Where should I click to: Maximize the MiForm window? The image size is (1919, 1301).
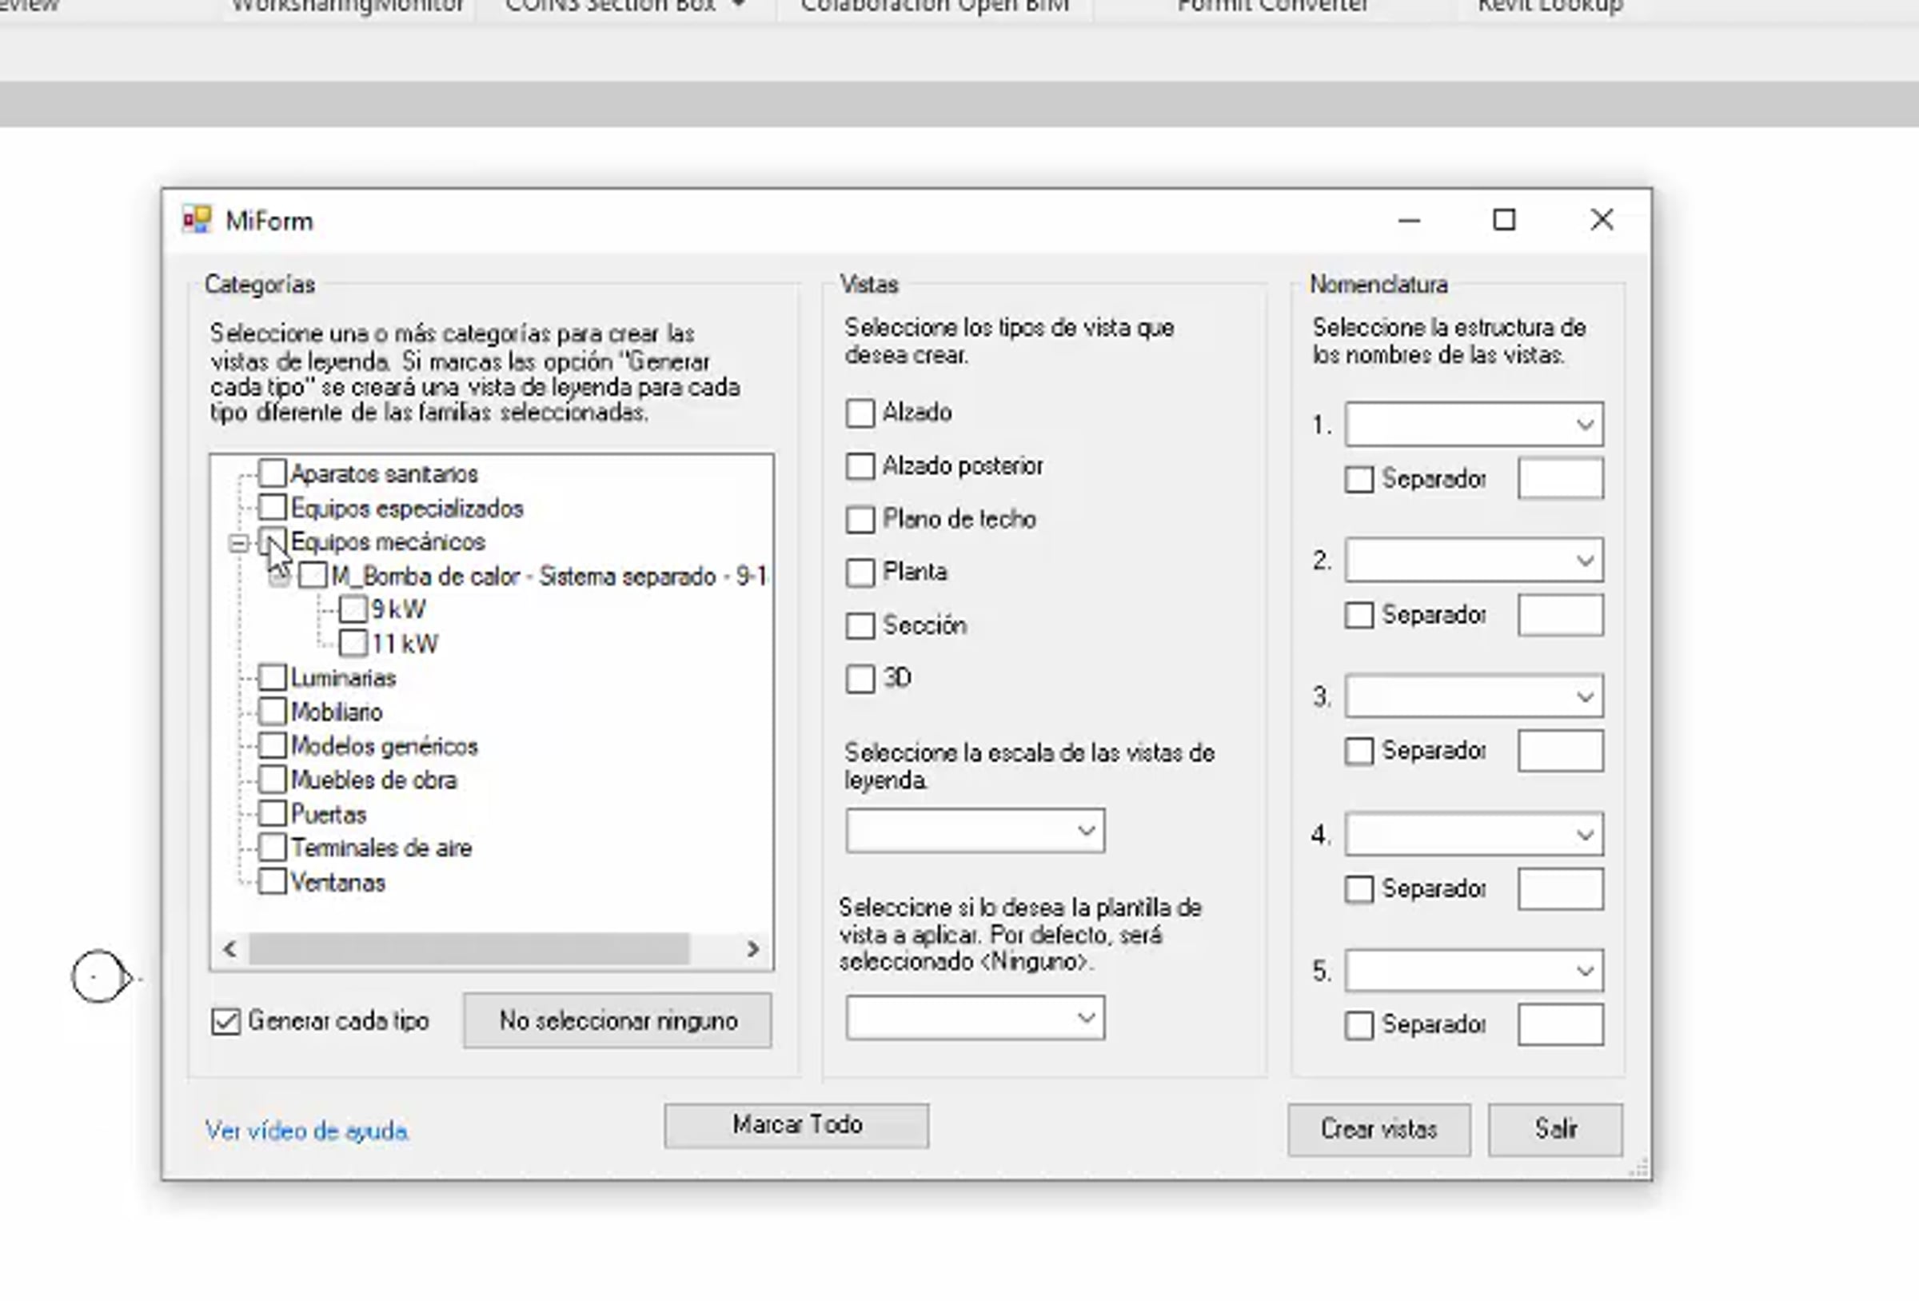[x=1505, y=220]
